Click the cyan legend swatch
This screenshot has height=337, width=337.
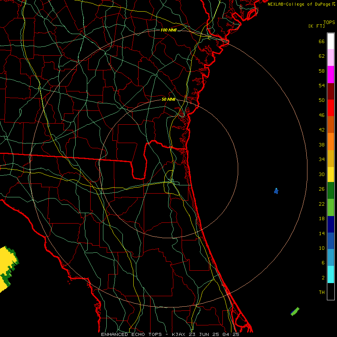[x=331, y=274]
